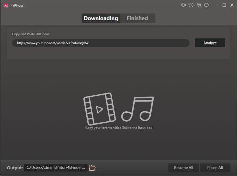Open the feedback chat bubble icon
The image size is (237, 176).
[x=206, y=5]
